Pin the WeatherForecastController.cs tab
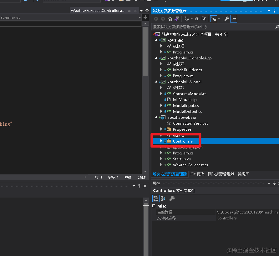Image resolution: width=279 pixels, height=256 pixels. tap(129, 11)
